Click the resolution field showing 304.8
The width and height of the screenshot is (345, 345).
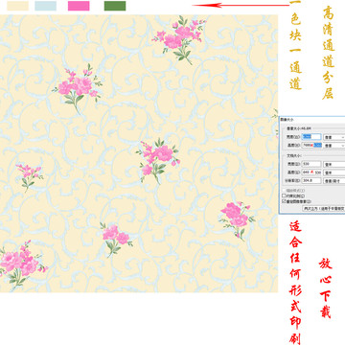pyautogui.click(x=311, y=180)
